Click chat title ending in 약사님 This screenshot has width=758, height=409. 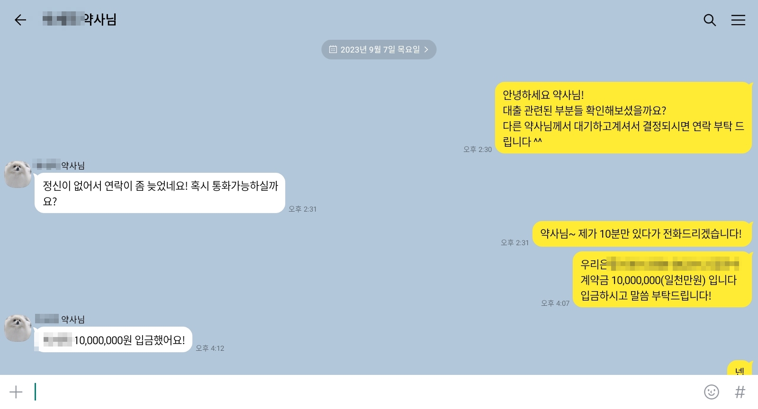80,20
